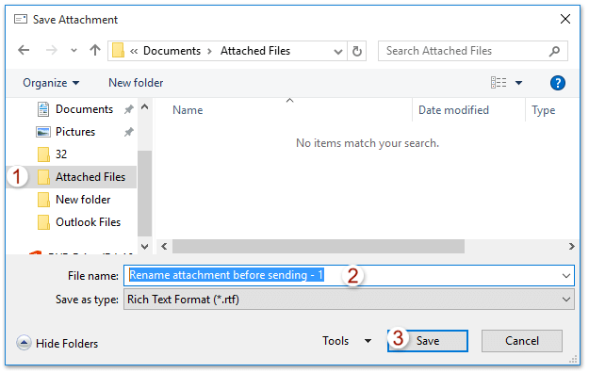Sort by the Date modified column
589x373 pixels.
click(453, 110)
